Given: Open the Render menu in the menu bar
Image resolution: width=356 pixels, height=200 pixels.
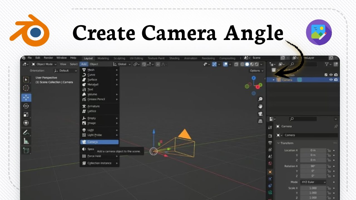Looking at the screenshot, I should tap(48, 58).
